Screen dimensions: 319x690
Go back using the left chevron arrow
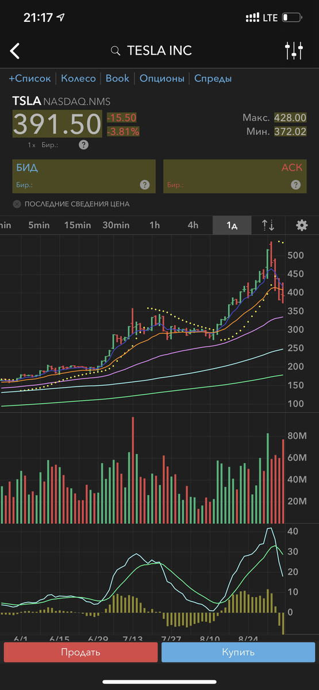click(x=15, y=51)
